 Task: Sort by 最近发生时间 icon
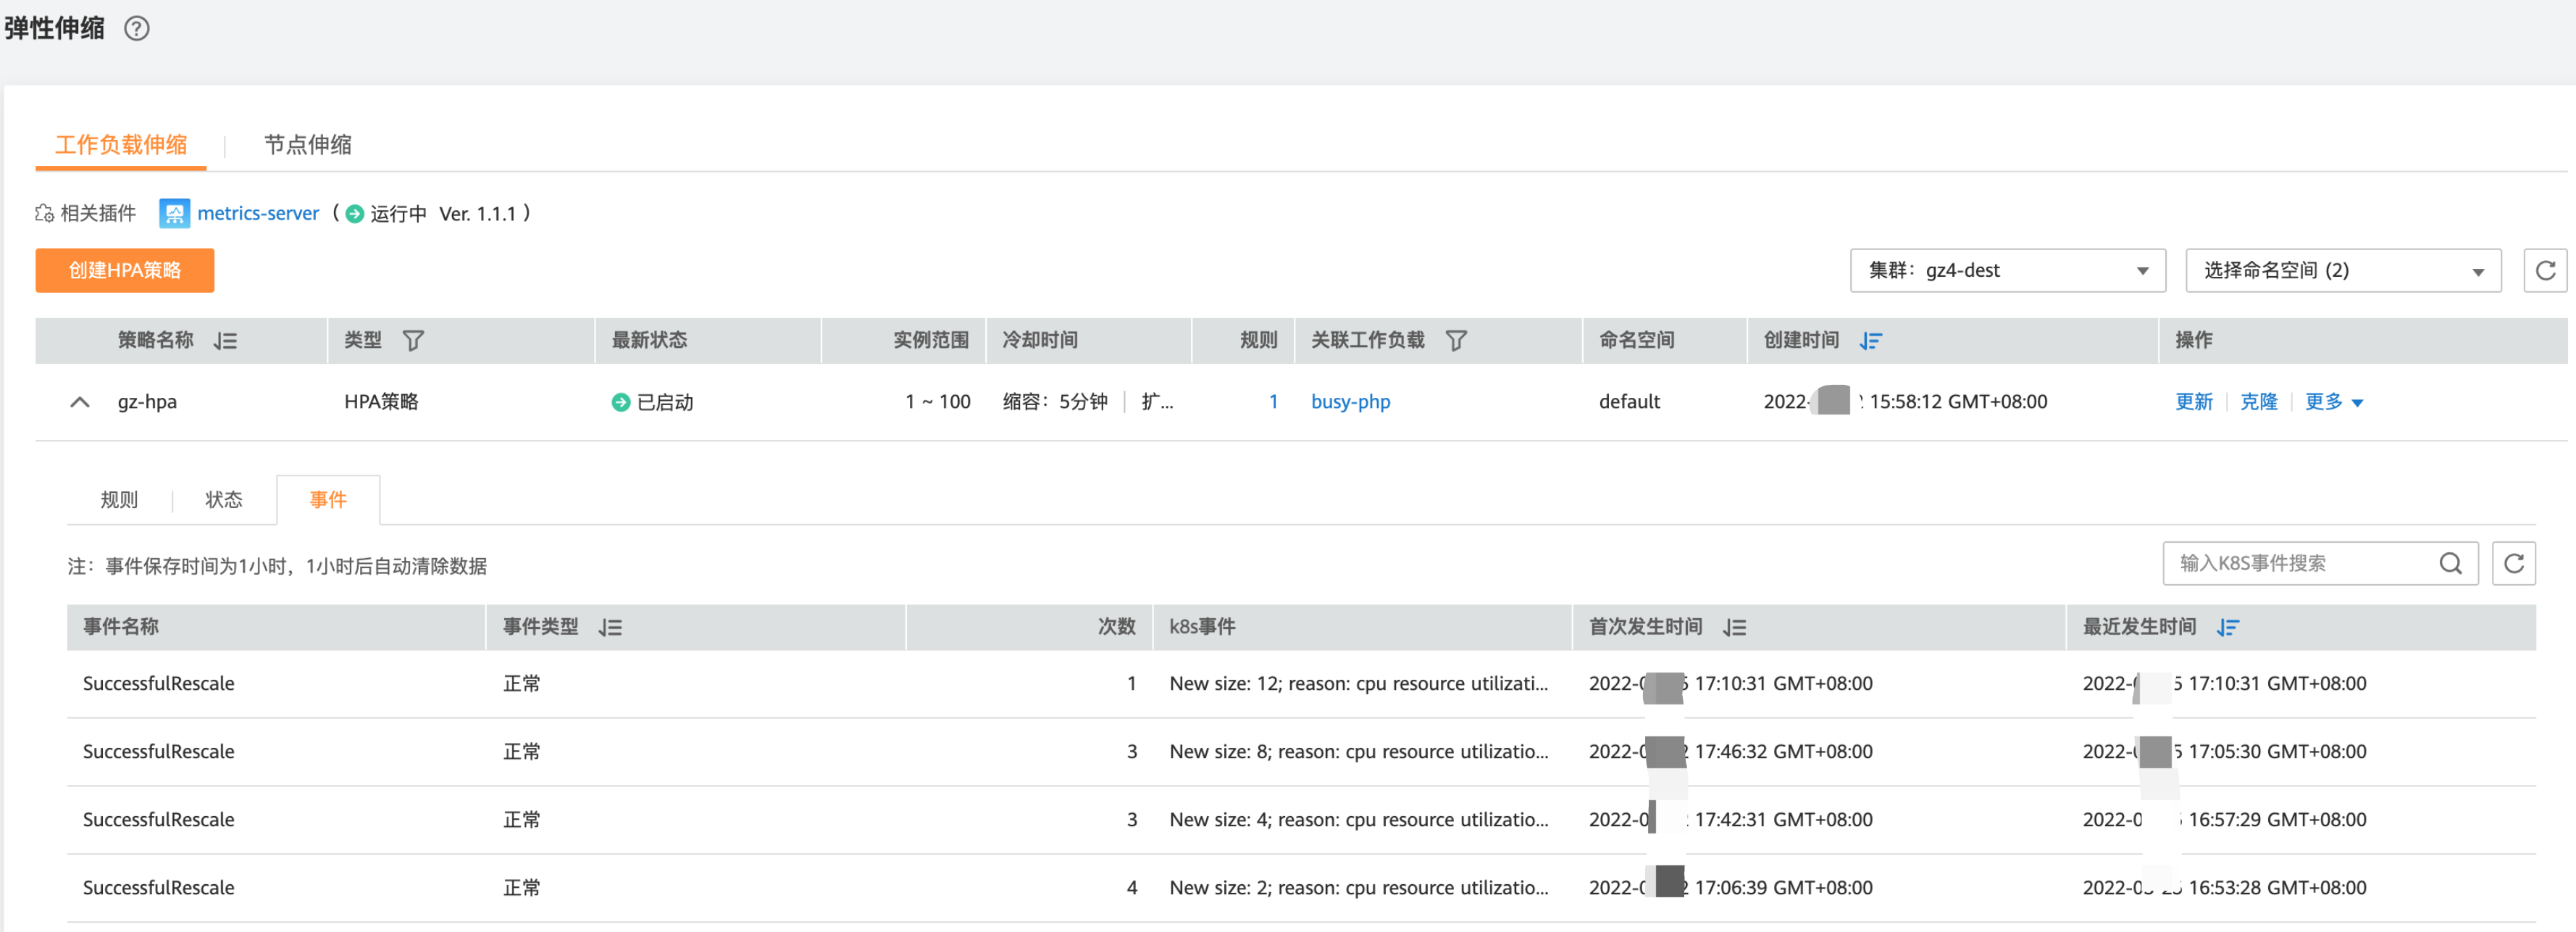coord(2227,628)
